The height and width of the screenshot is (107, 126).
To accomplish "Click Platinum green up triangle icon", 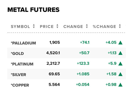I will pos(120,64).
